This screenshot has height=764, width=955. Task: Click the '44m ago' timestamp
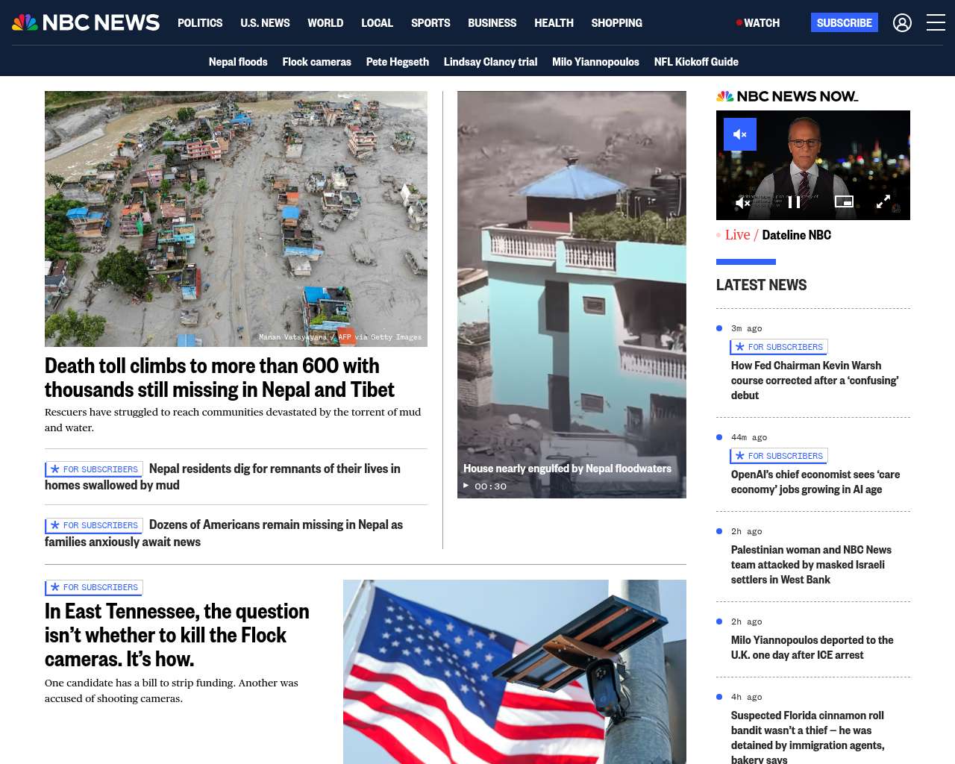[x=749, y=437]
